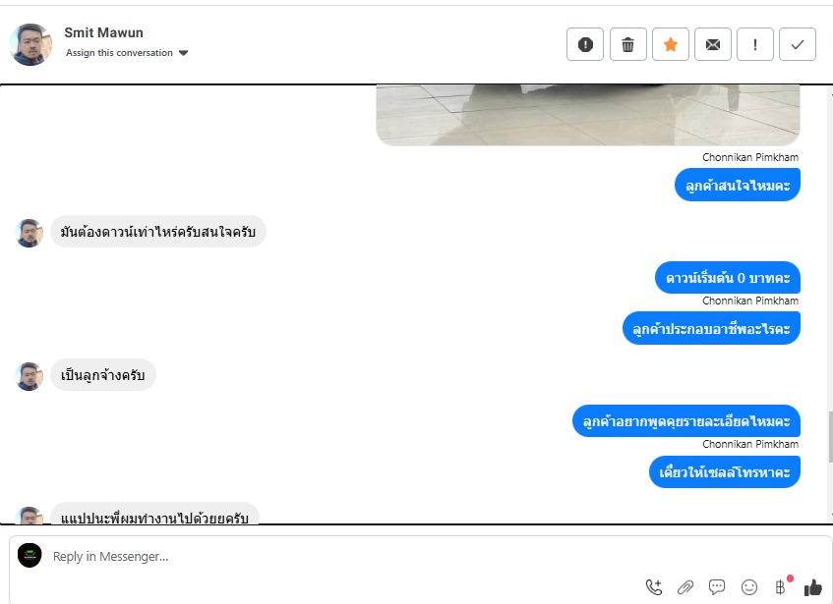Image resolution: width=833 pixels, height=604 pixels.
Task: Toggle the orange star follow-up flag
Action: [x=671, y=44]
